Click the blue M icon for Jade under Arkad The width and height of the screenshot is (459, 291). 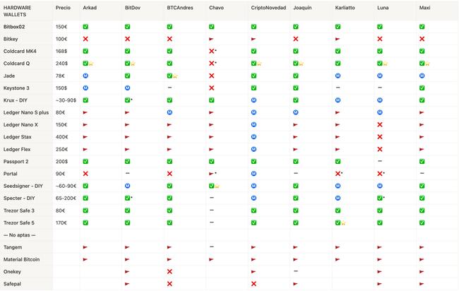85,76
